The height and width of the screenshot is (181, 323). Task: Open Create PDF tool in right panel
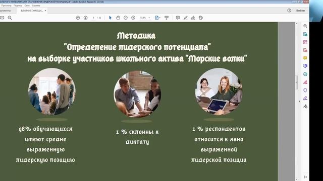[x=305, y=50]
